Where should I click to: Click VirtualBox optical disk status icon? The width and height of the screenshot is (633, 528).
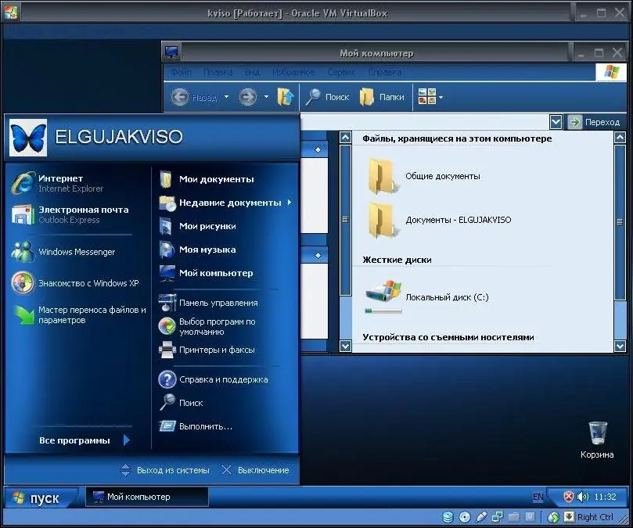[x=464, y=517]
